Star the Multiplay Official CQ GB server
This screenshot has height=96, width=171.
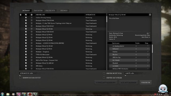click(32, 46)
